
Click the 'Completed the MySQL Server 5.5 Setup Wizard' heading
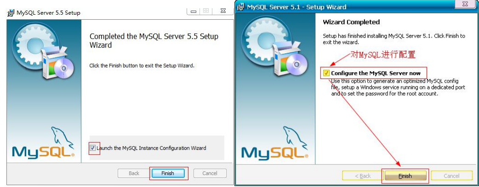coord(154,40)
